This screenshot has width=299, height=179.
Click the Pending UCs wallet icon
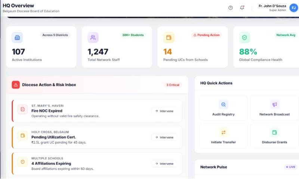[169, 37]
